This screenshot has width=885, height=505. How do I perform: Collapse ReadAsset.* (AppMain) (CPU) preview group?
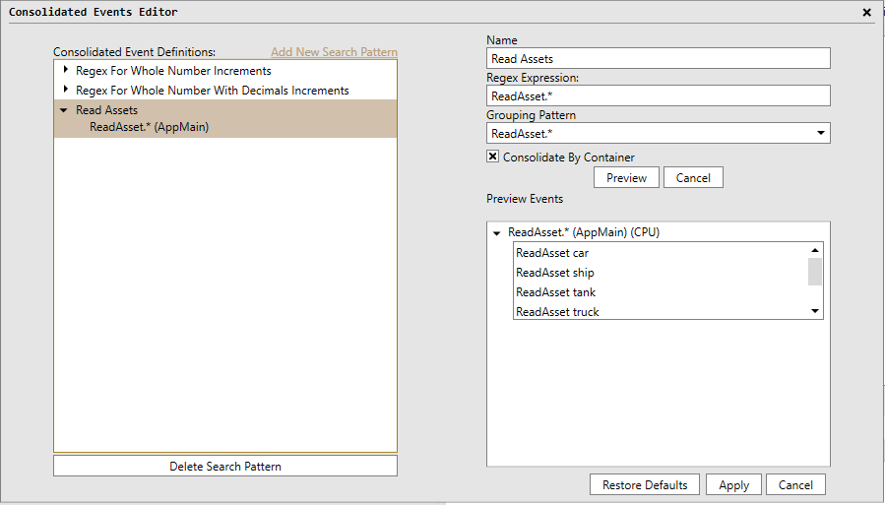[x=497, y=232]
